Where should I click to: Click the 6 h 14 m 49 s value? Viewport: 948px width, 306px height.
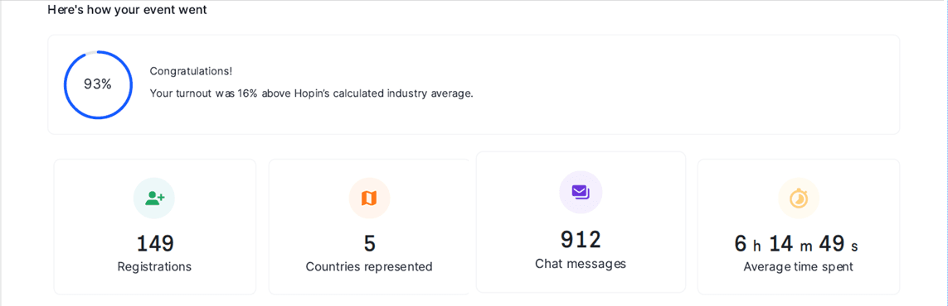[x=796, y=243]
